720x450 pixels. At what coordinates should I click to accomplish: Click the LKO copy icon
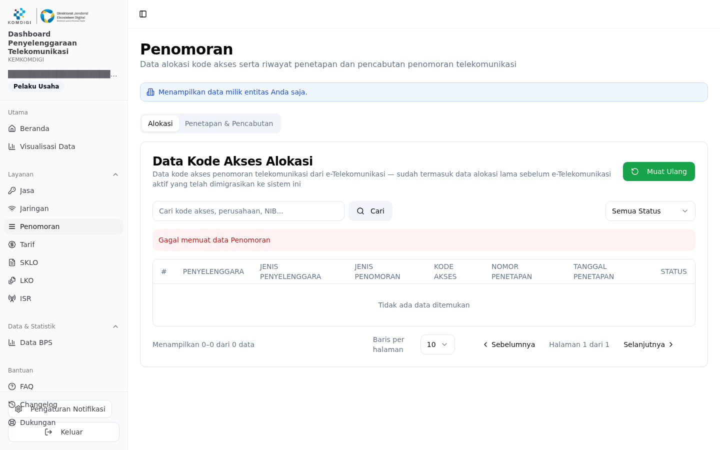12,280
